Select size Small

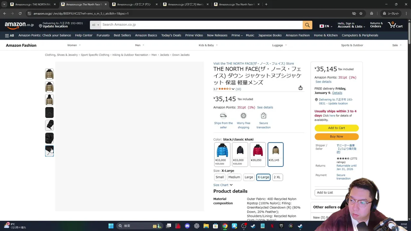pos(220,177)
